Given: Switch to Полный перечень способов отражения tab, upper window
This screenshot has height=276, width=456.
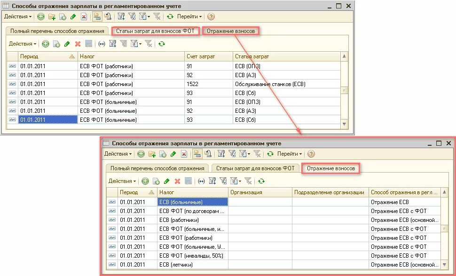Looking at the screenshot, I should click(x=57, y=31).
